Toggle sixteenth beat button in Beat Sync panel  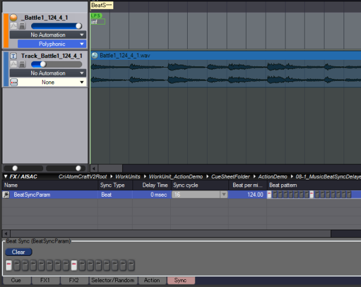tap(131, 265)
